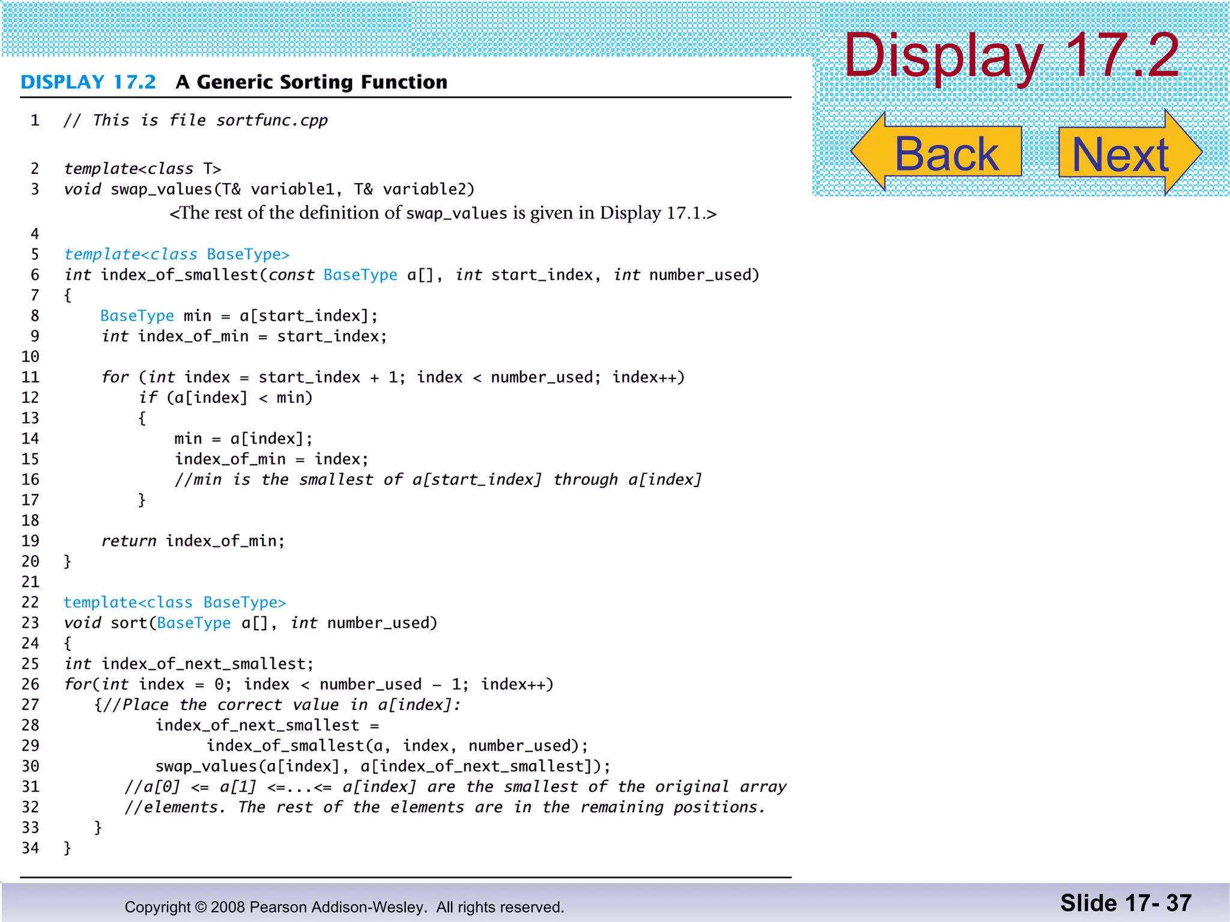The height and width of the screenshot is (922, 1230).
Task: Click the int index_of_next_smallest declaration
Action: [189, 664]
